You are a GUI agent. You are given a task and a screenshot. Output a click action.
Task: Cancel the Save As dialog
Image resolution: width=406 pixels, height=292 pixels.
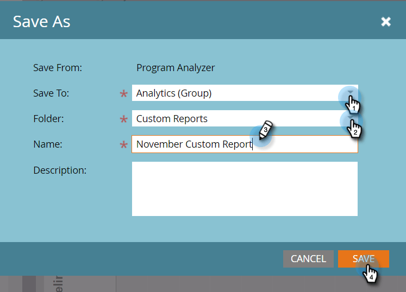pos(308,259)
